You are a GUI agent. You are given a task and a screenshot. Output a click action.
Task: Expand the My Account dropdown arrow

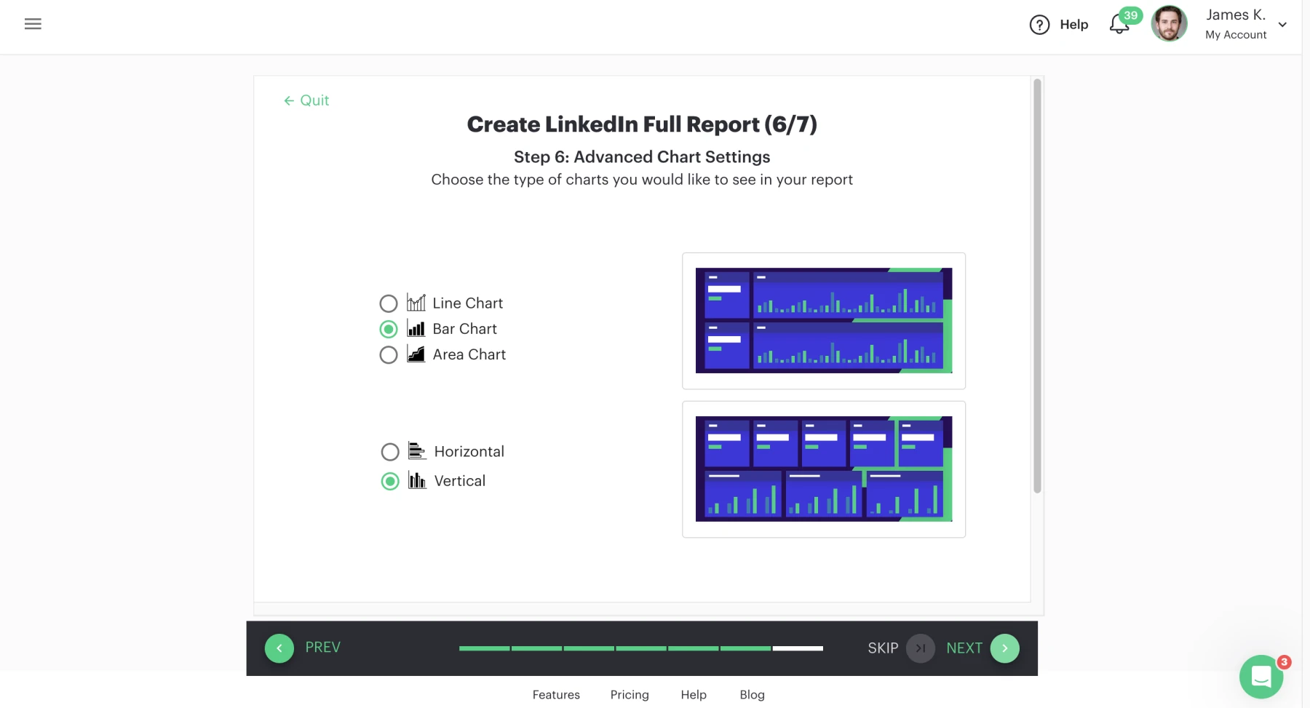(x=1282, y=25)
